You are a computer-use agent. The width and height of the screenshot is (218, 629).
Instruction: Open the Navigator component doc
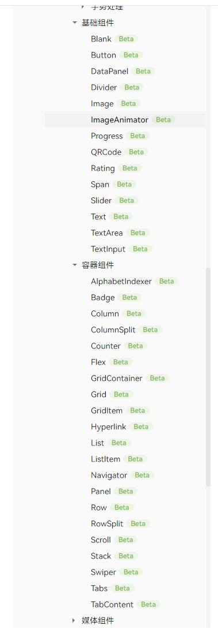coord(109,475)
